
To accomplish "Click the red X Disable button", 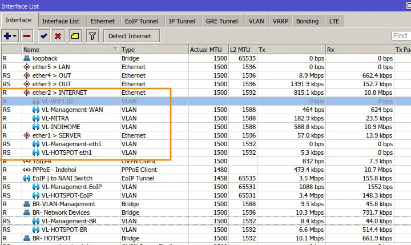I will pos(58,36).
